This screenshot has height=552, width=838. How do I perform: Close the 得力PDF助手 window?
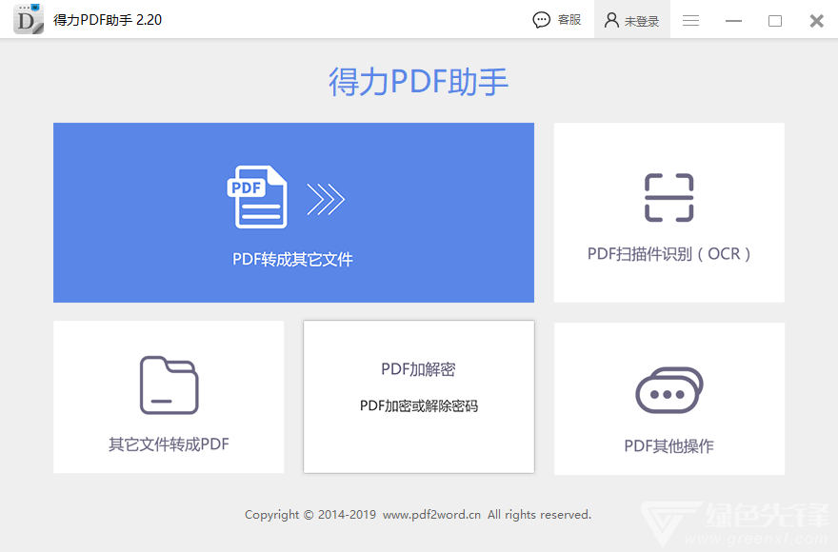817,21
